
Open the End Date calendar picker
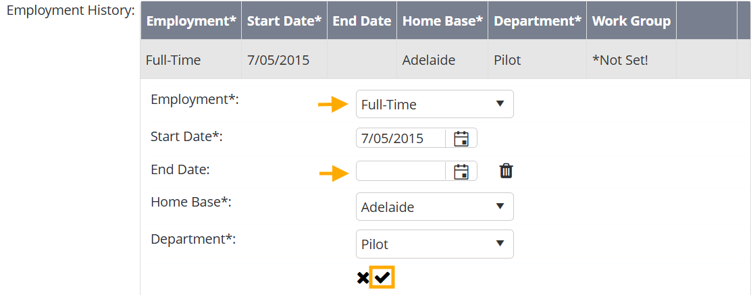click(461, 171)
